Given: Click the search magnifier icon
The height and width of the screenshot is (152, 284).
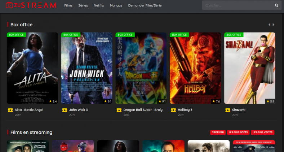Looking at the screenshot, I should [x=276, y=5].
